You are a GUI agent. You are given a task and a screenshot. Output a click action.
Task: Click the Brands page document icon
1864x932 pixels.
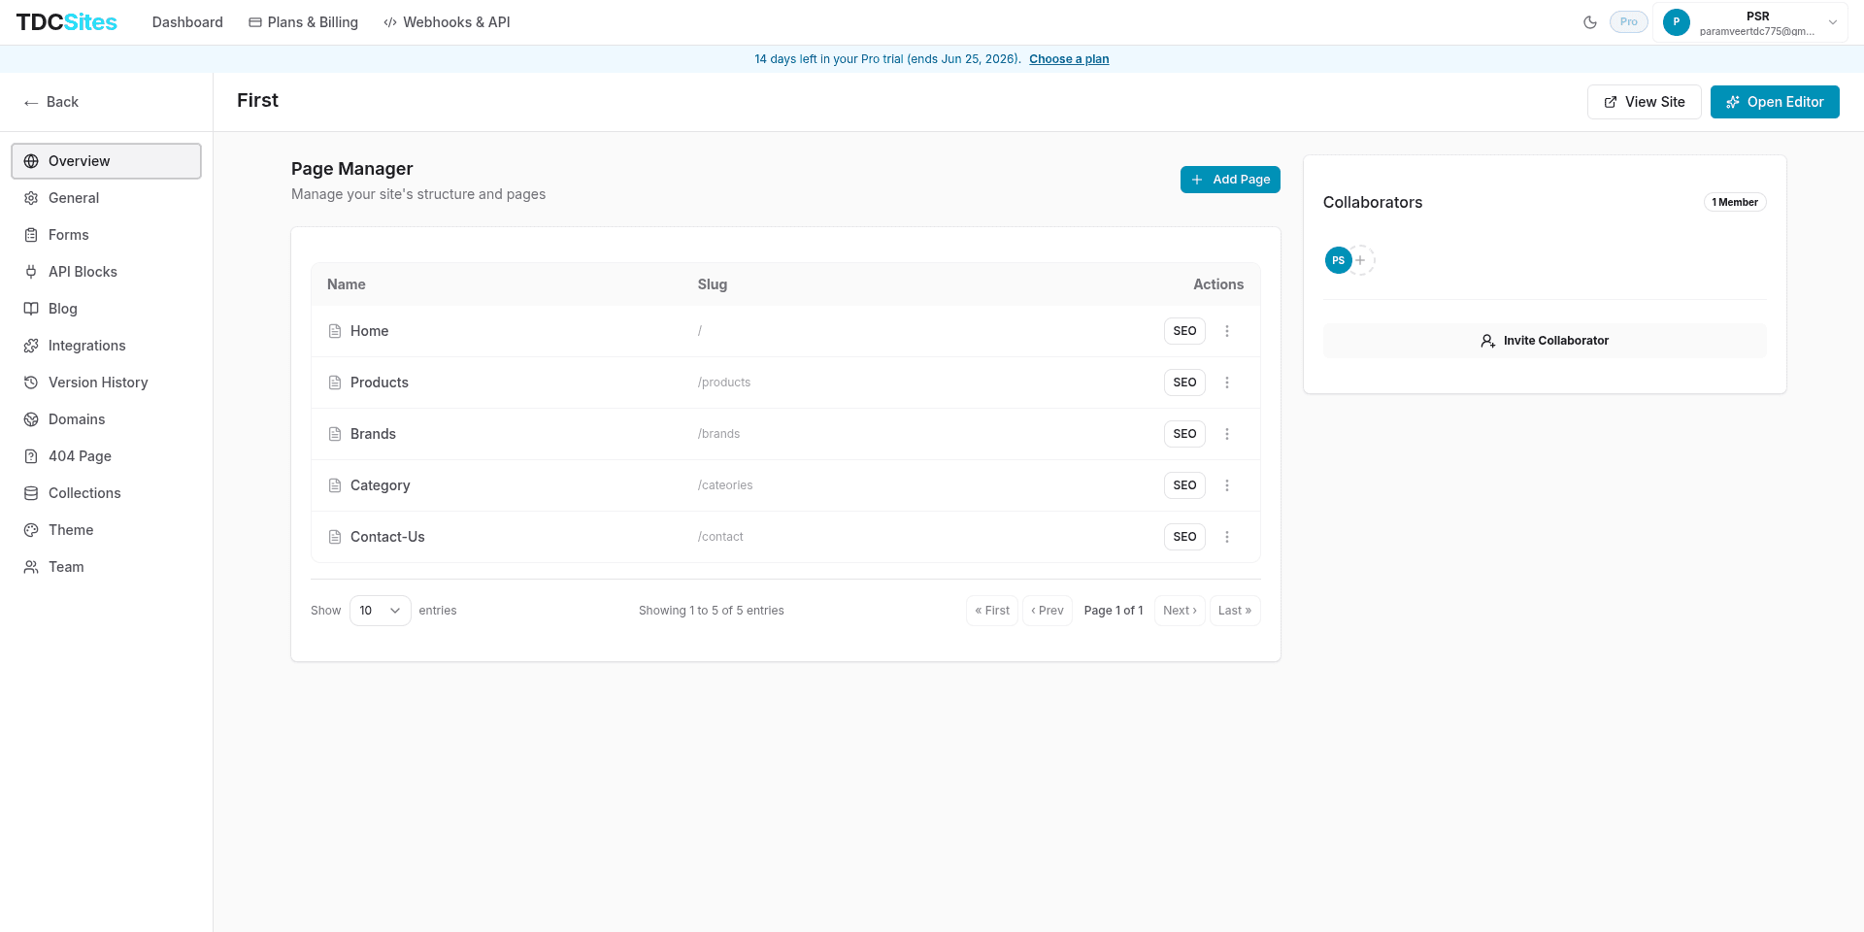coord(335,434)
